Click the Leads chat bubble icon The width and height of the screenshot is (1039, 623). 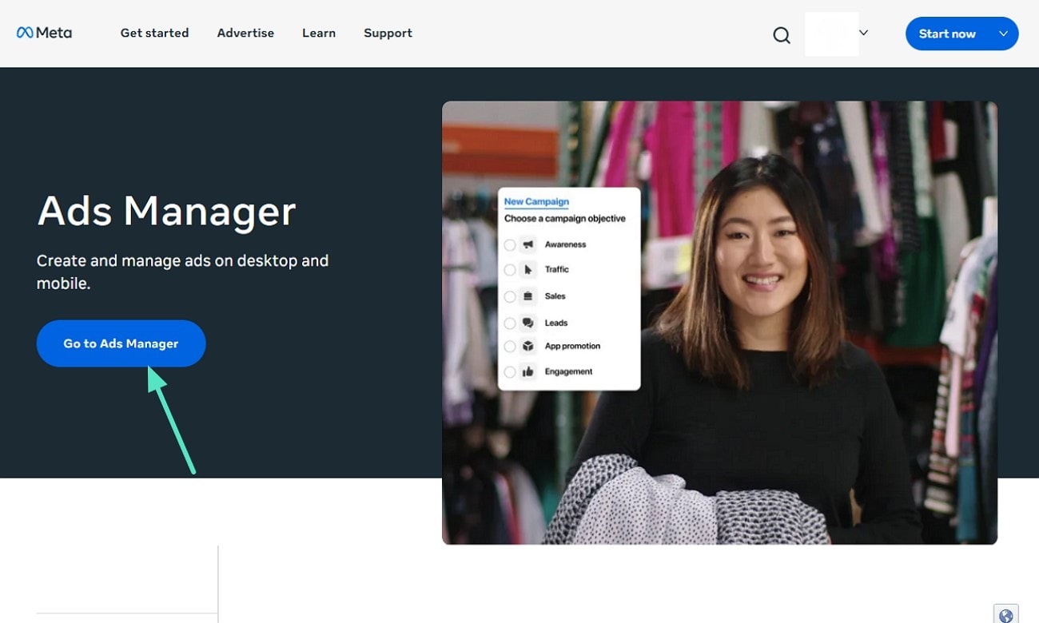[527, 323]
